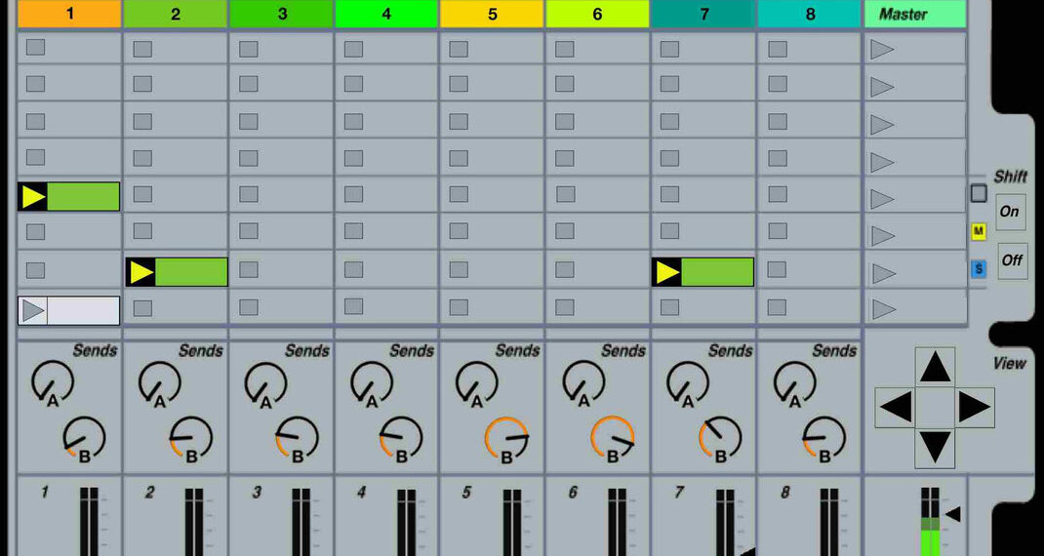Select track 6 header
Viewport: 1044px width, 556px height.
[x=597, y=14]
